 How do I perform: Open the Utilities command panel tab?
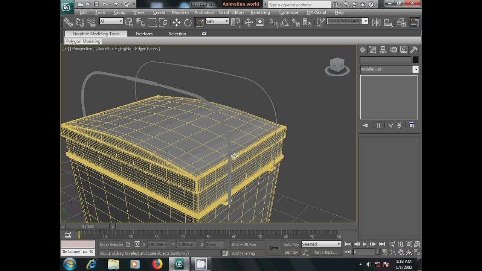point(414,50)
